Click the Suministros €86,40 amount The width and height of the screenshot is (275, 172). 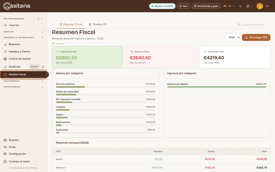tap(151, 130)
